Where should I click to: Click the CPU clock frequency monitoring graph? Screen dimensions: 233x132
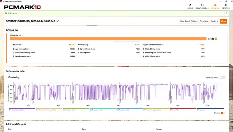(x=117, y=93)
